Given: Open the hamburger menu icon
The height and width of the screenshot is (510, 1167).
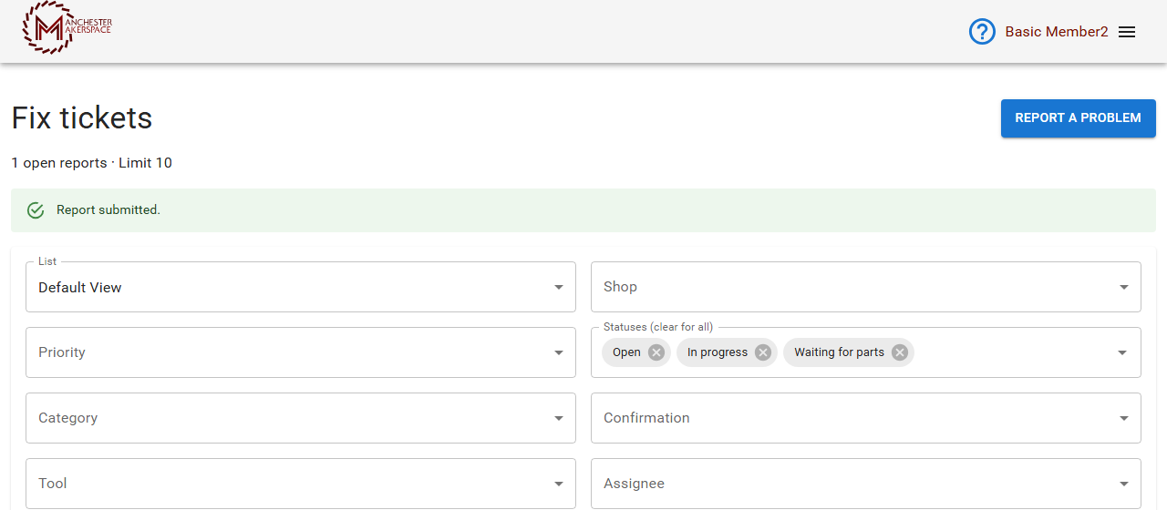Looking at the screenshot, I should (x=1127, y=32).
